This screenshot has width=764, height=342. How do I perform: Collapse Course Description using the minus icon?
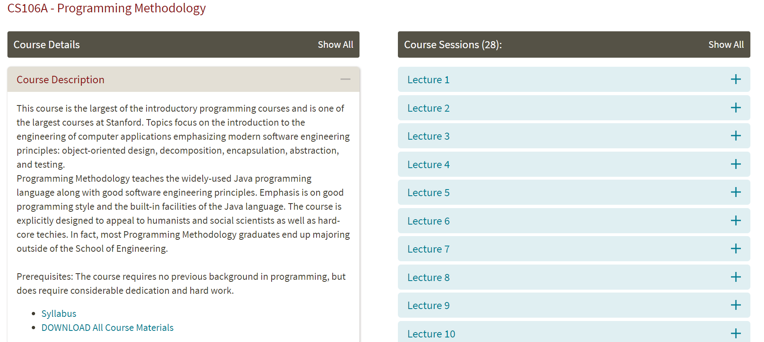point(345,80)
